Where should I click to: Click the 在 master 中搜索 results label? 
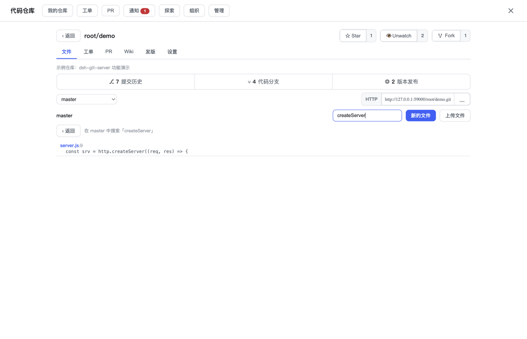pos(119,131)
